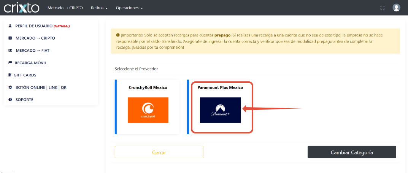Expand the Operaciones dropdown menu
Viewport: 408px width, 173px height.
pyautogui.click(x=129, y=8)
